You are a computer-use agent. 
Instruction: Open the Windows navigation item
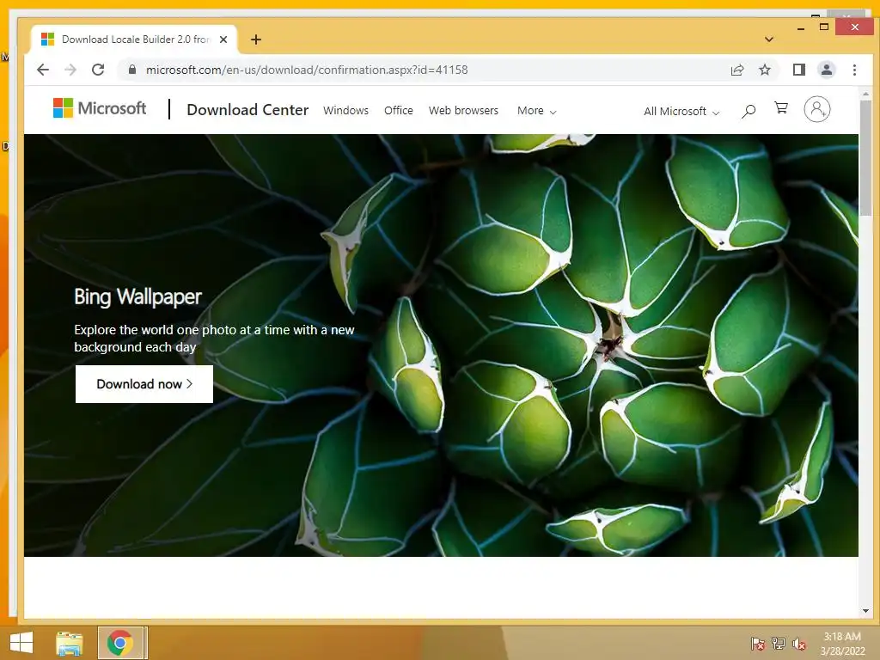click(345, 111)
